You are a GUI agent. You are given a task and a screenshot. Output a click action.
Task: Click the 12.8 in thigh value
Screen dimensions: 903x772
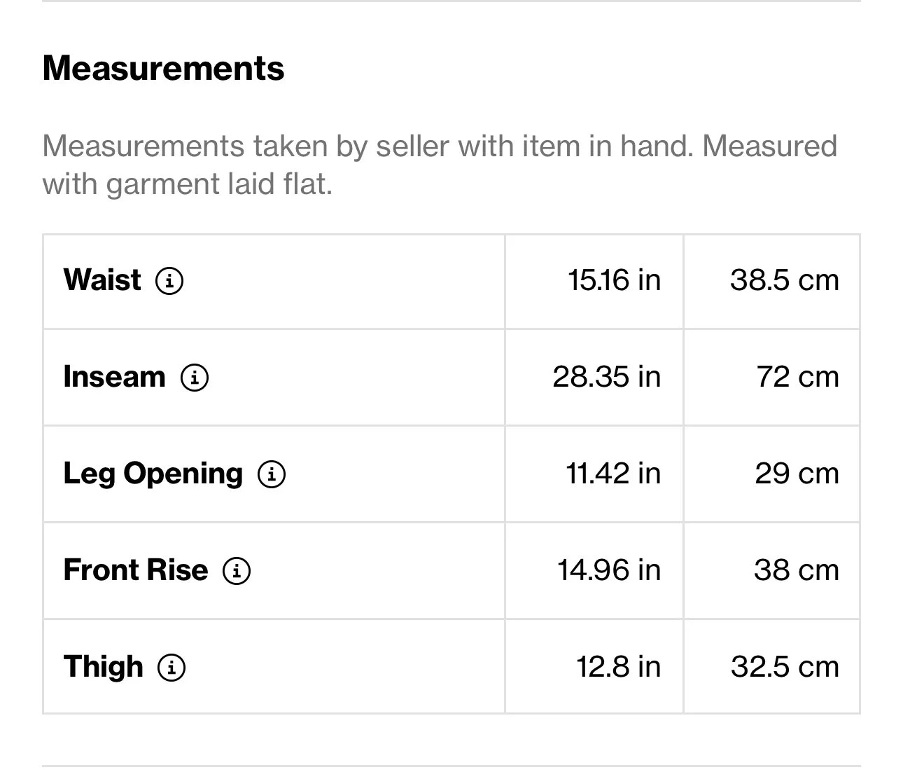618,667
